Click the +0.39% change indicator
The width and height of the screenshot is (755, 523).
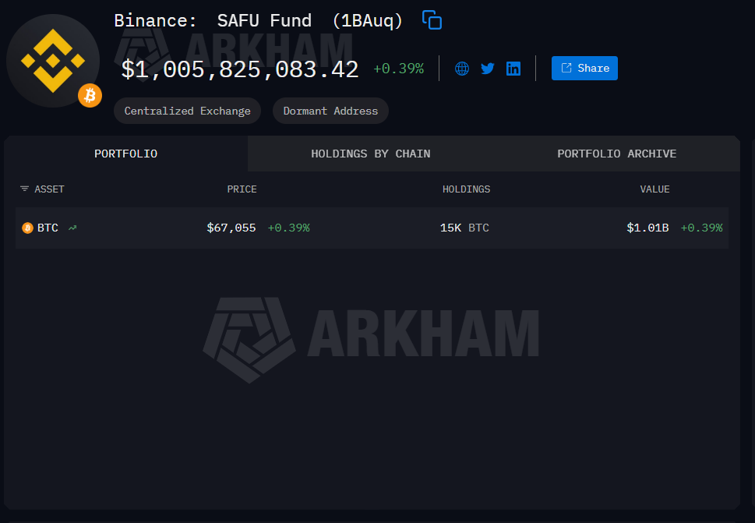coord(399,68)
